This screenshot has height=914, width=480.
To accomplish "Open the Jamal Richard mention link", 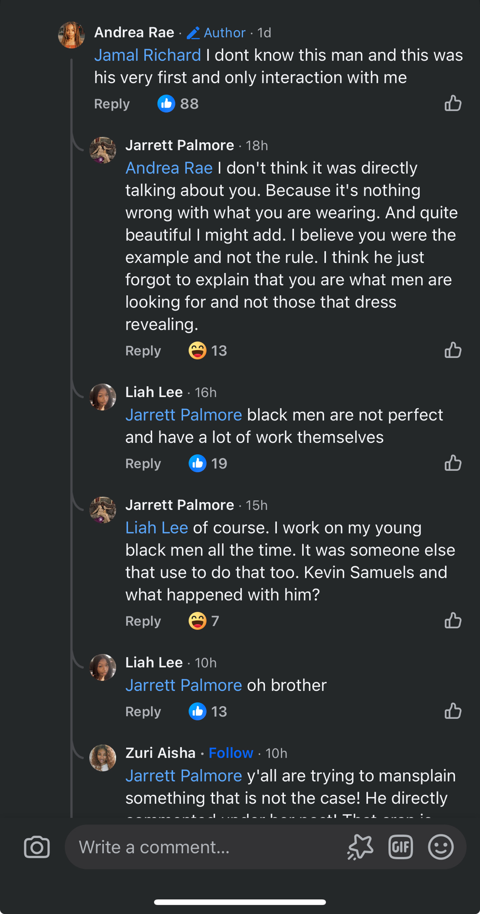I will [x=148, y=55].
